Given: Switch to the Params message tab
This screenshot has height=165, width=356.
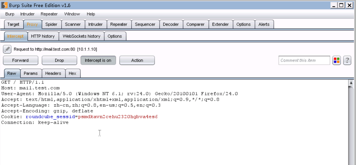Looking at the screenshot, I should coord(31,73).
